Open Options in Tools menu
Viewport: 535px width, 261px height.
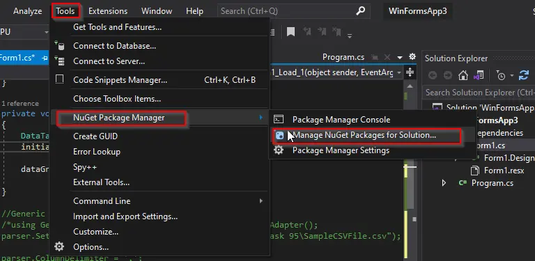tap(160, 247)
